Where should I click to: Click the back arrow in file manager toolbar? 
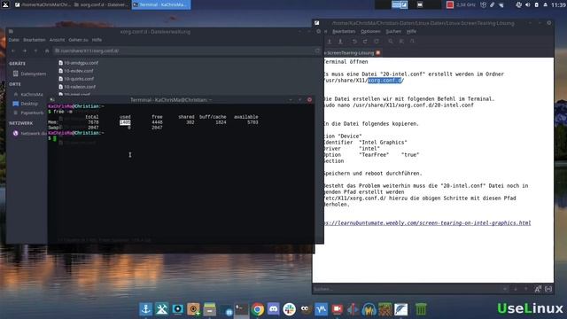click(14, 51)
